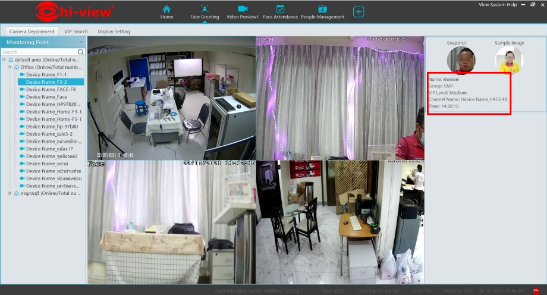Expand the last collapsed area group node
Image resolution: width=547 pixels, height=295 pixels.
[9, 193]
